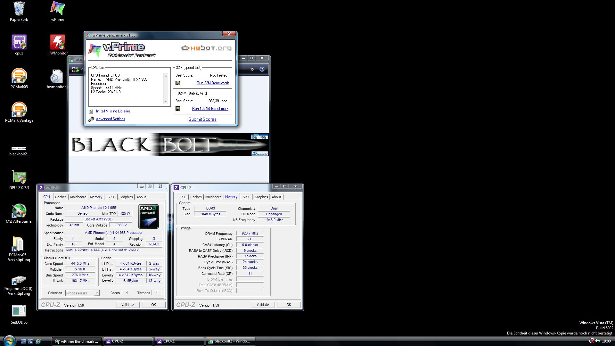Click Validate in right CPU-Z Memory window

point(263,305)
